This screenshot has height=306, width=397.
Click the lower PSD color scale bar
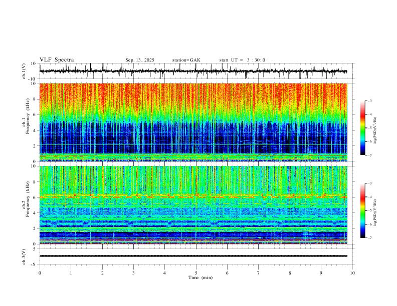(x=362, y=210)
